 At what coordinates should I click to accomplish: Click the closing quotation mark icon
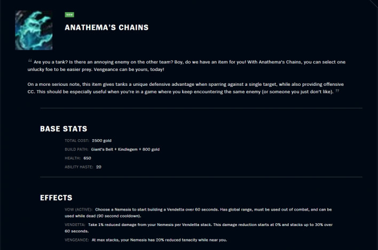(337, 91)
